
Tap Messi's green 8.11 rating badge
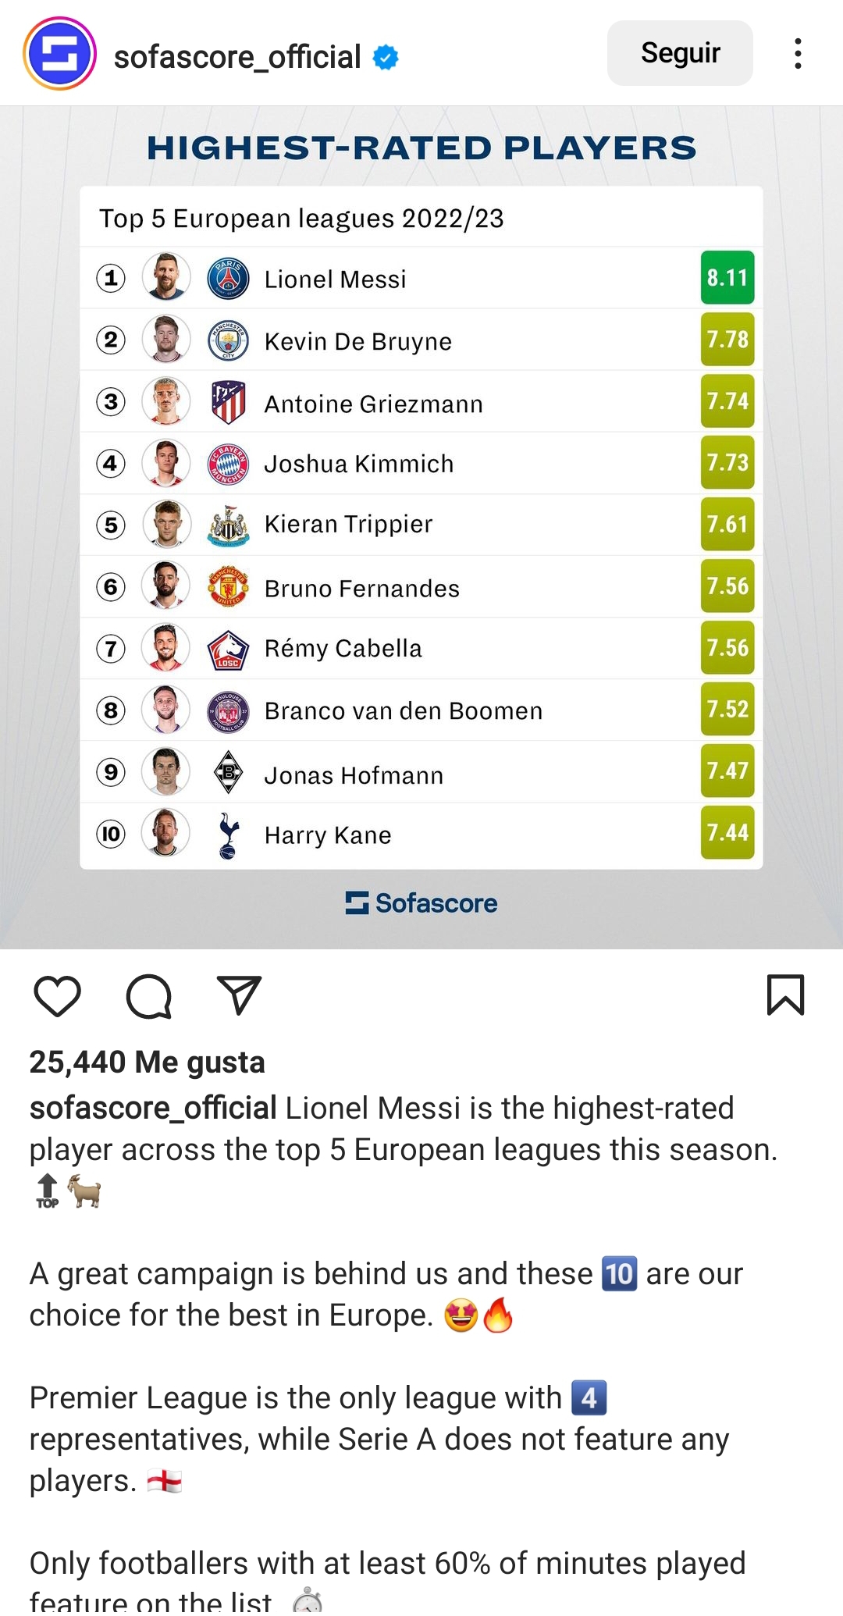727,277
